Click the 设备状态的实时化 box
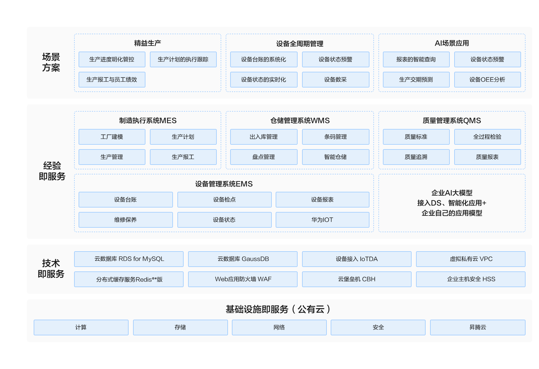 click(x=264, y=80)
